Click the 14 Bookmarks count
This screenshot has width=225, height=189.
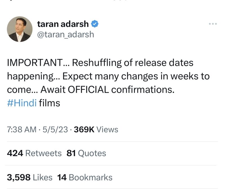[x=85, y=177]
